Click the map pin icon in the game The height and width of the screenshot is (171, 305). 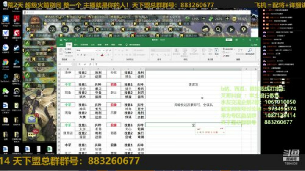coord(243,30)
